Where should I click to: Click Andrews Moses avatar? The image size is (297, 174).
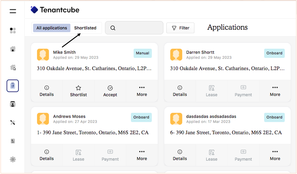tap(43, 119)
